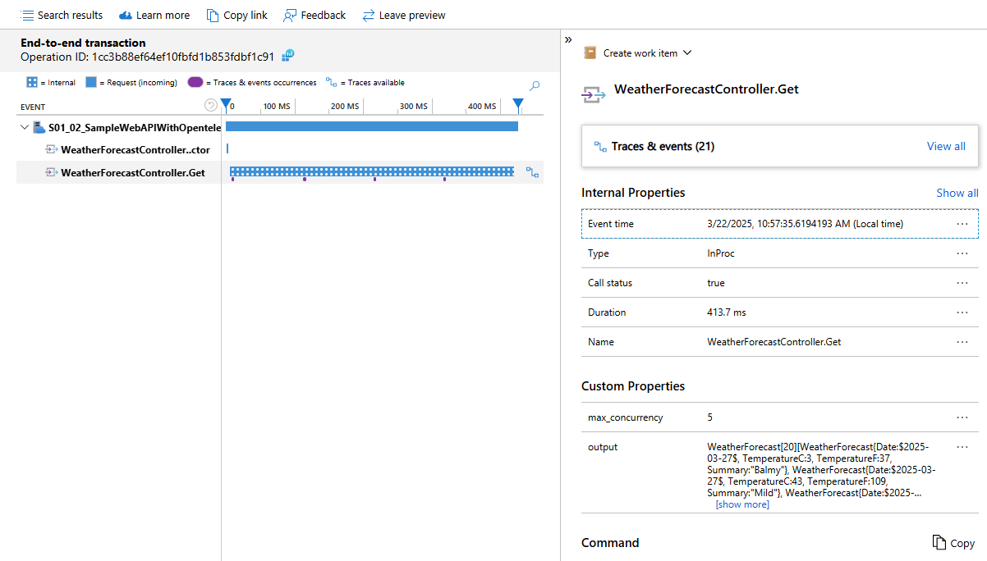The image size is (987, 561).
Task: Click the timeline search magnifier icon
Action: coord(535,85)
